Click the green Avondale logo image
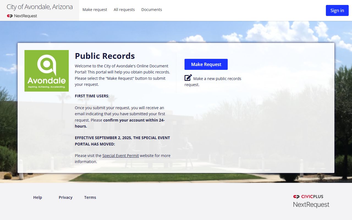 click(46, 71)
